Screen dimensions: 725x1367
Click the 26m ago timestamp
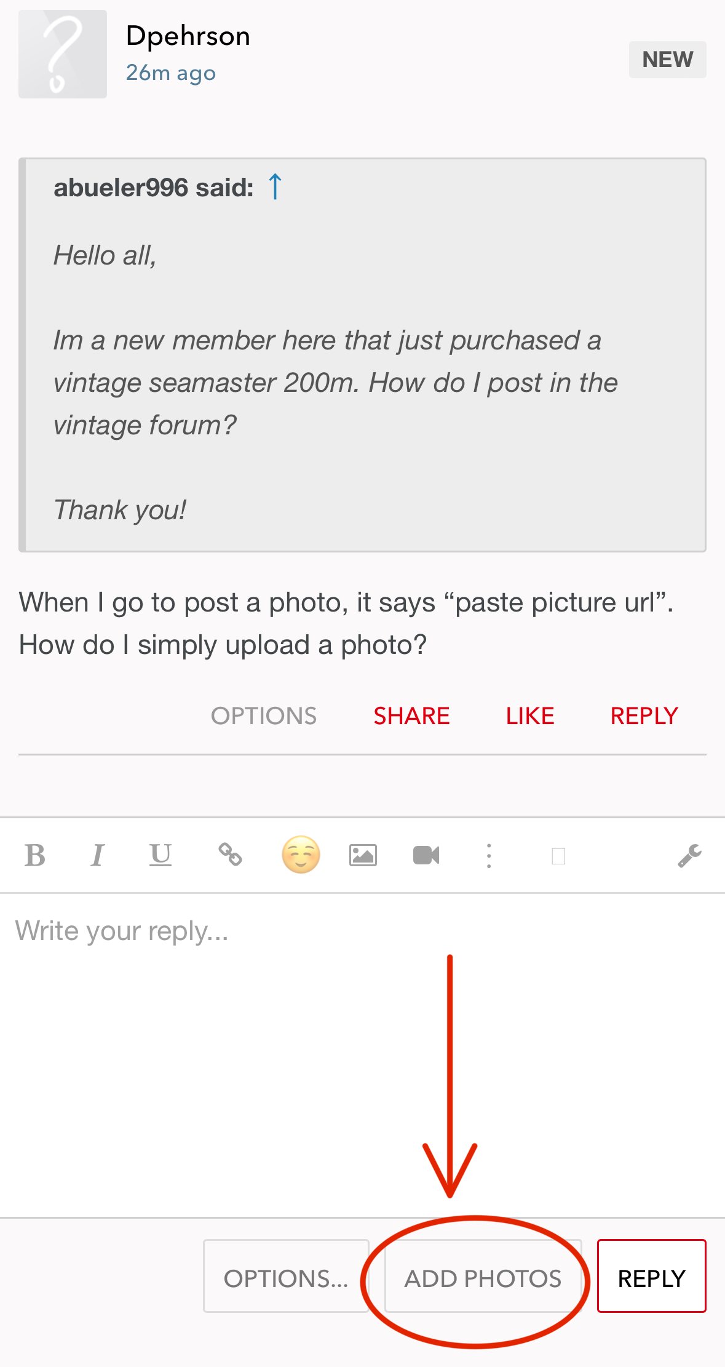(x=171, y=73)
